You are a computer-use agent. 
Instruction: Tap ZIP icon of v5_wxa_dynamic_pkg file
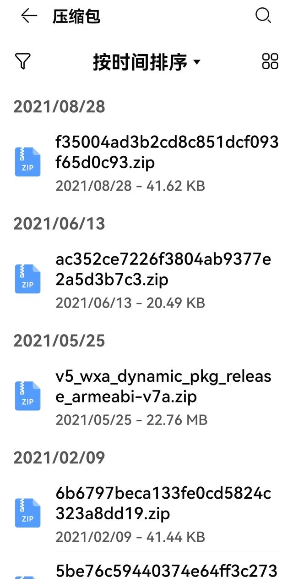[27, 396]
